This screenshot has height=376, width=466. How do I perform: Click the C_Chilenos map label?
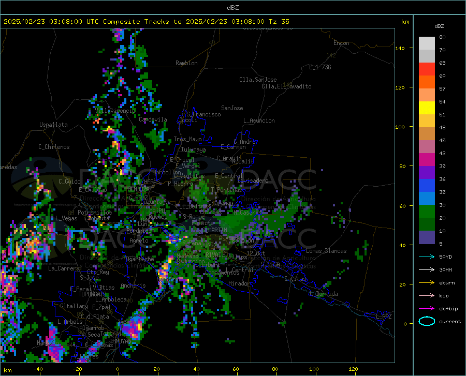click(x=54, y=147)
